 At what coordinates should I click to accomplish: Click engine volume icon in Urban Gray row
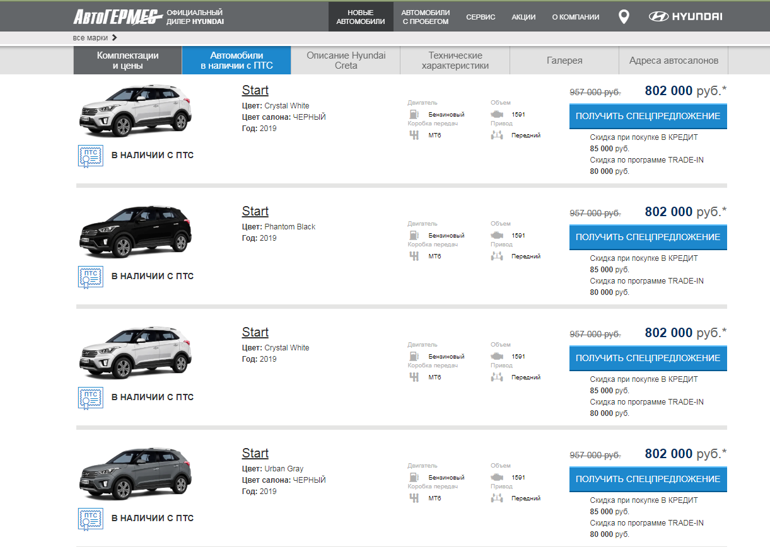[497, 477]
